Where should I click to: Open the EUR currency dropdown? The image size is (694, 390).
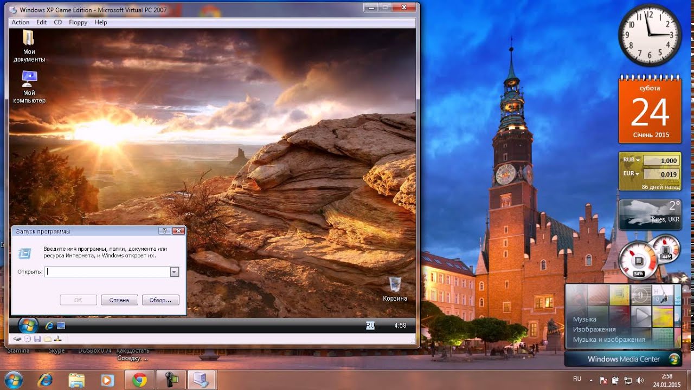click(632, 174)
